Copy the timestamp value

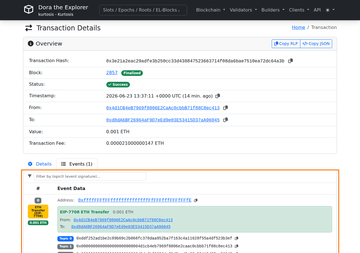(x=218, y=96)
